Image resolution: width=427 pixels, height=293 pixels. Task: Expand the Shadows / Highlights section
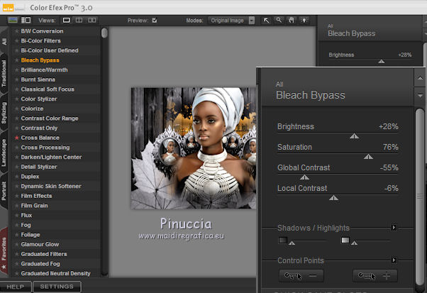coord(394,228)
